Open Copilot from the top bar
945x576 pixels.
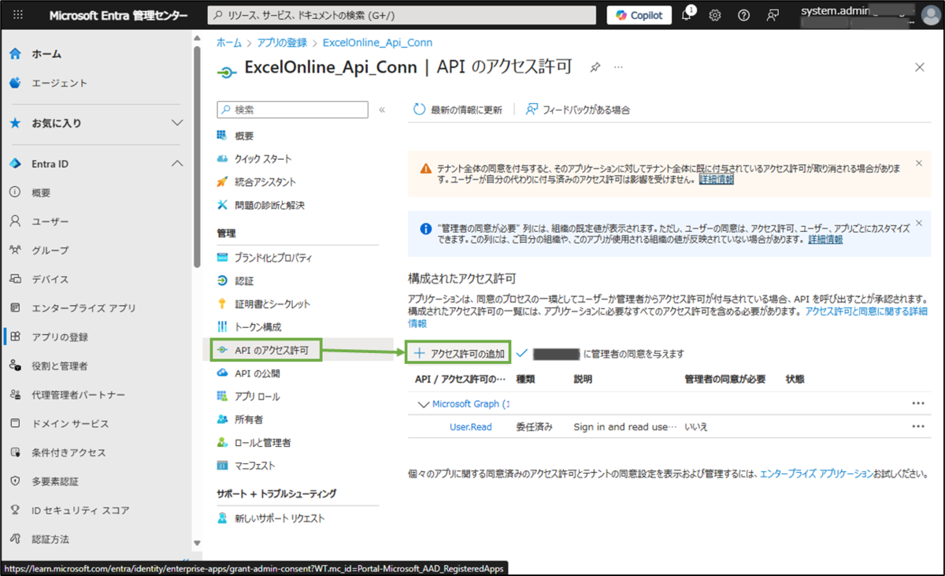(639, 15)
